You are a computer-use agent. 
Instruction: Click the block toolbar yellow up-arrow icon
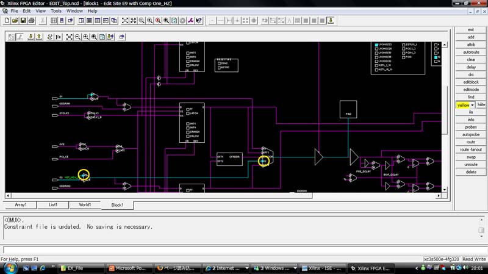(x=39, y=37)
